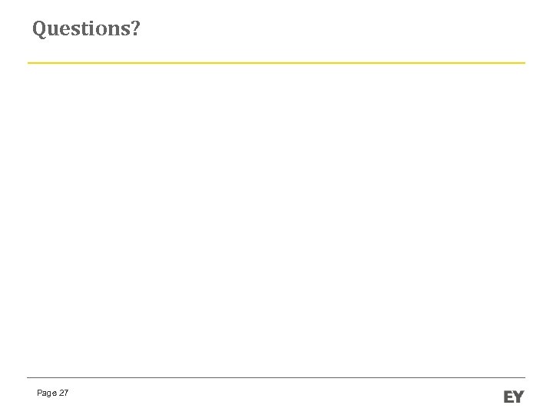Click the left end of the yellow line

[30, 62]
